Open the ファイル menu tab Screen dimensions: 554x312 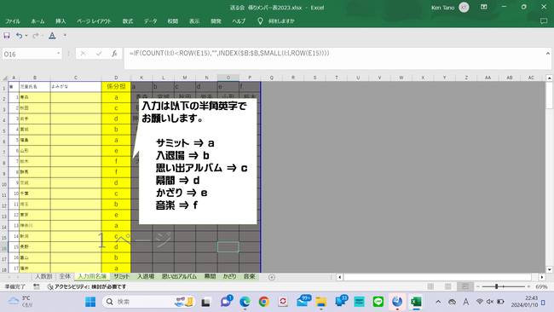click(13, 21)
